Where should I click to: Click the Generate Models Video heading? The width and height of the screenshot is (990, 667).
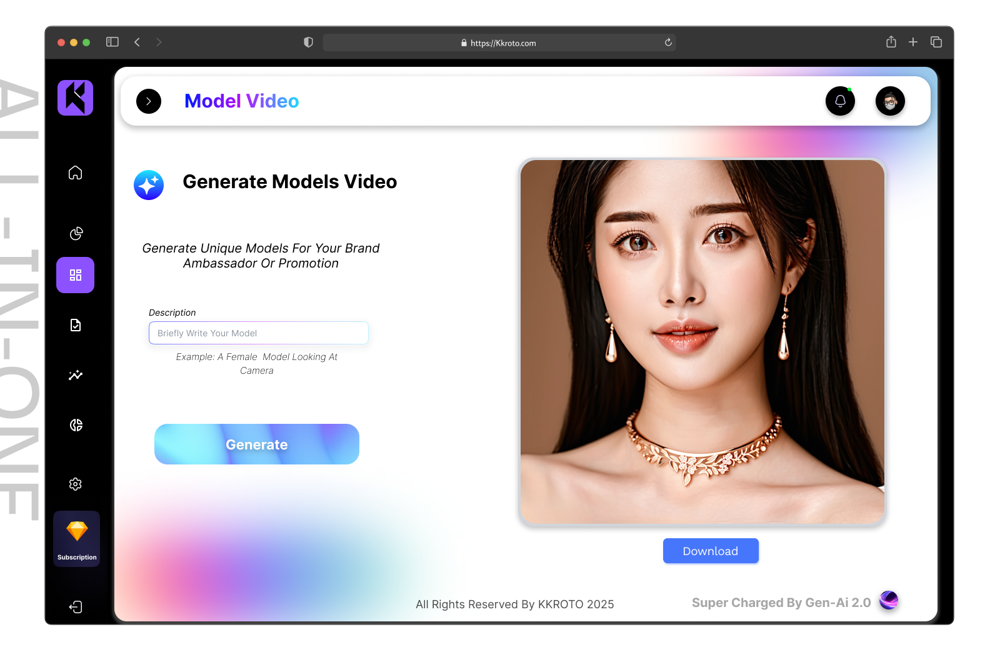(x=290, y=182)
